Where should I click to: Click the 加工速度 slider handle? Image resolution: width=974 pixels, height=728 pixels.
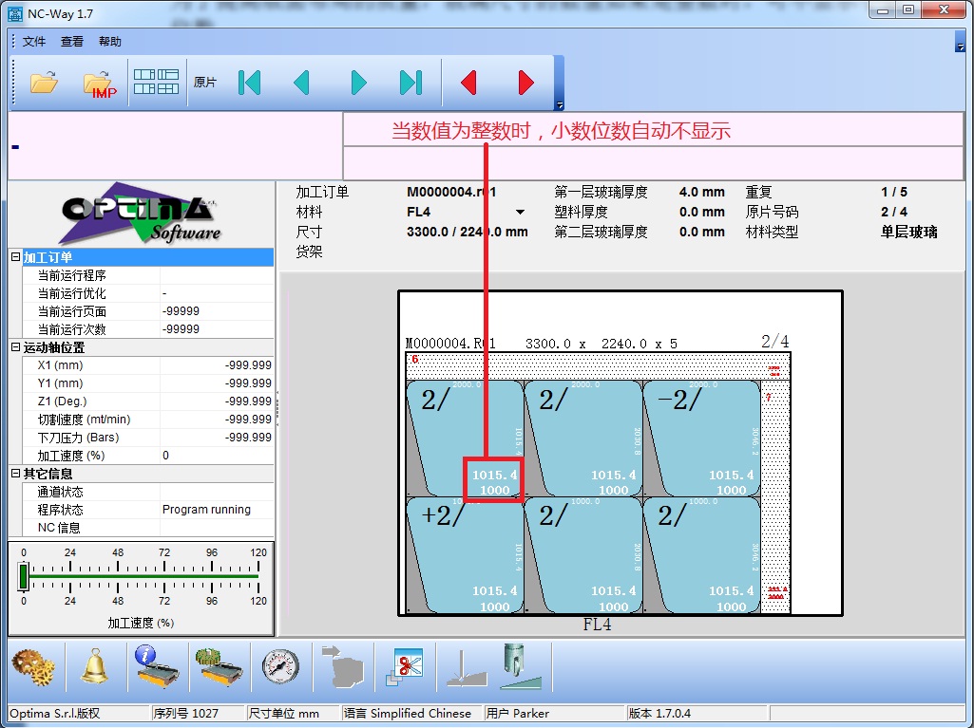click(x=24, y=576)
